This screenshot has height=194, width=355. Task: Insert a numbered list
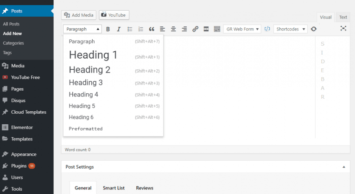[141, 29]
